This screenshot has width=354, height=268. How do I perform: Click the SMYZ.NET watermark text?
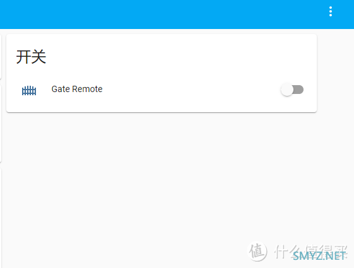[319, 256]
